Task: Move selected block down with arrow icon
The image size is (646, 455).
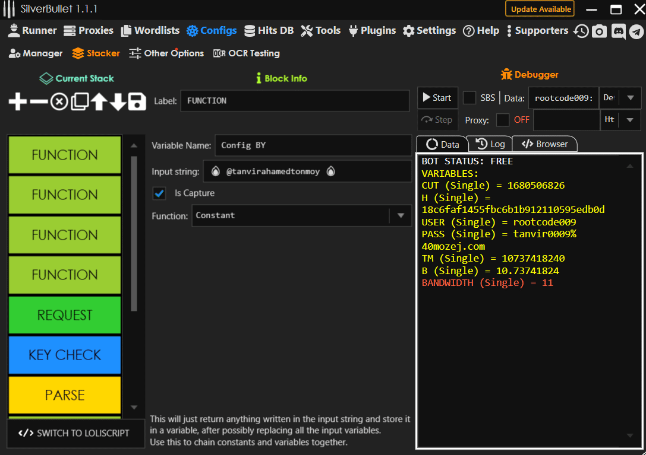Action: point(118,102)
